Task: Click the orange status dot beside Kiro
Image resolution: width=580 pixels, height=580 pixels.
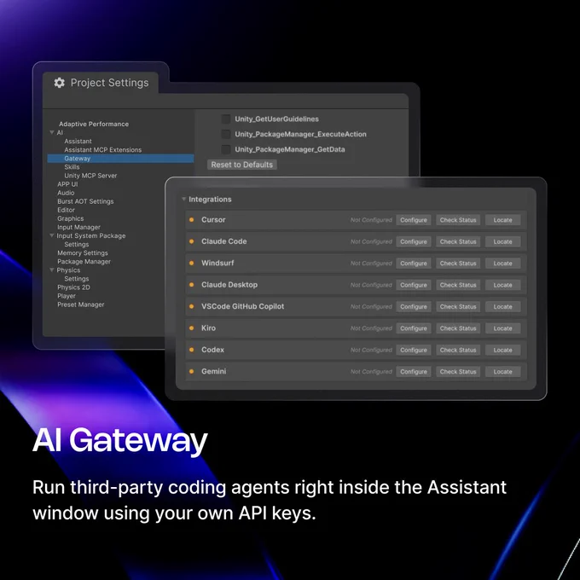Action: click(x=192, y=328)
